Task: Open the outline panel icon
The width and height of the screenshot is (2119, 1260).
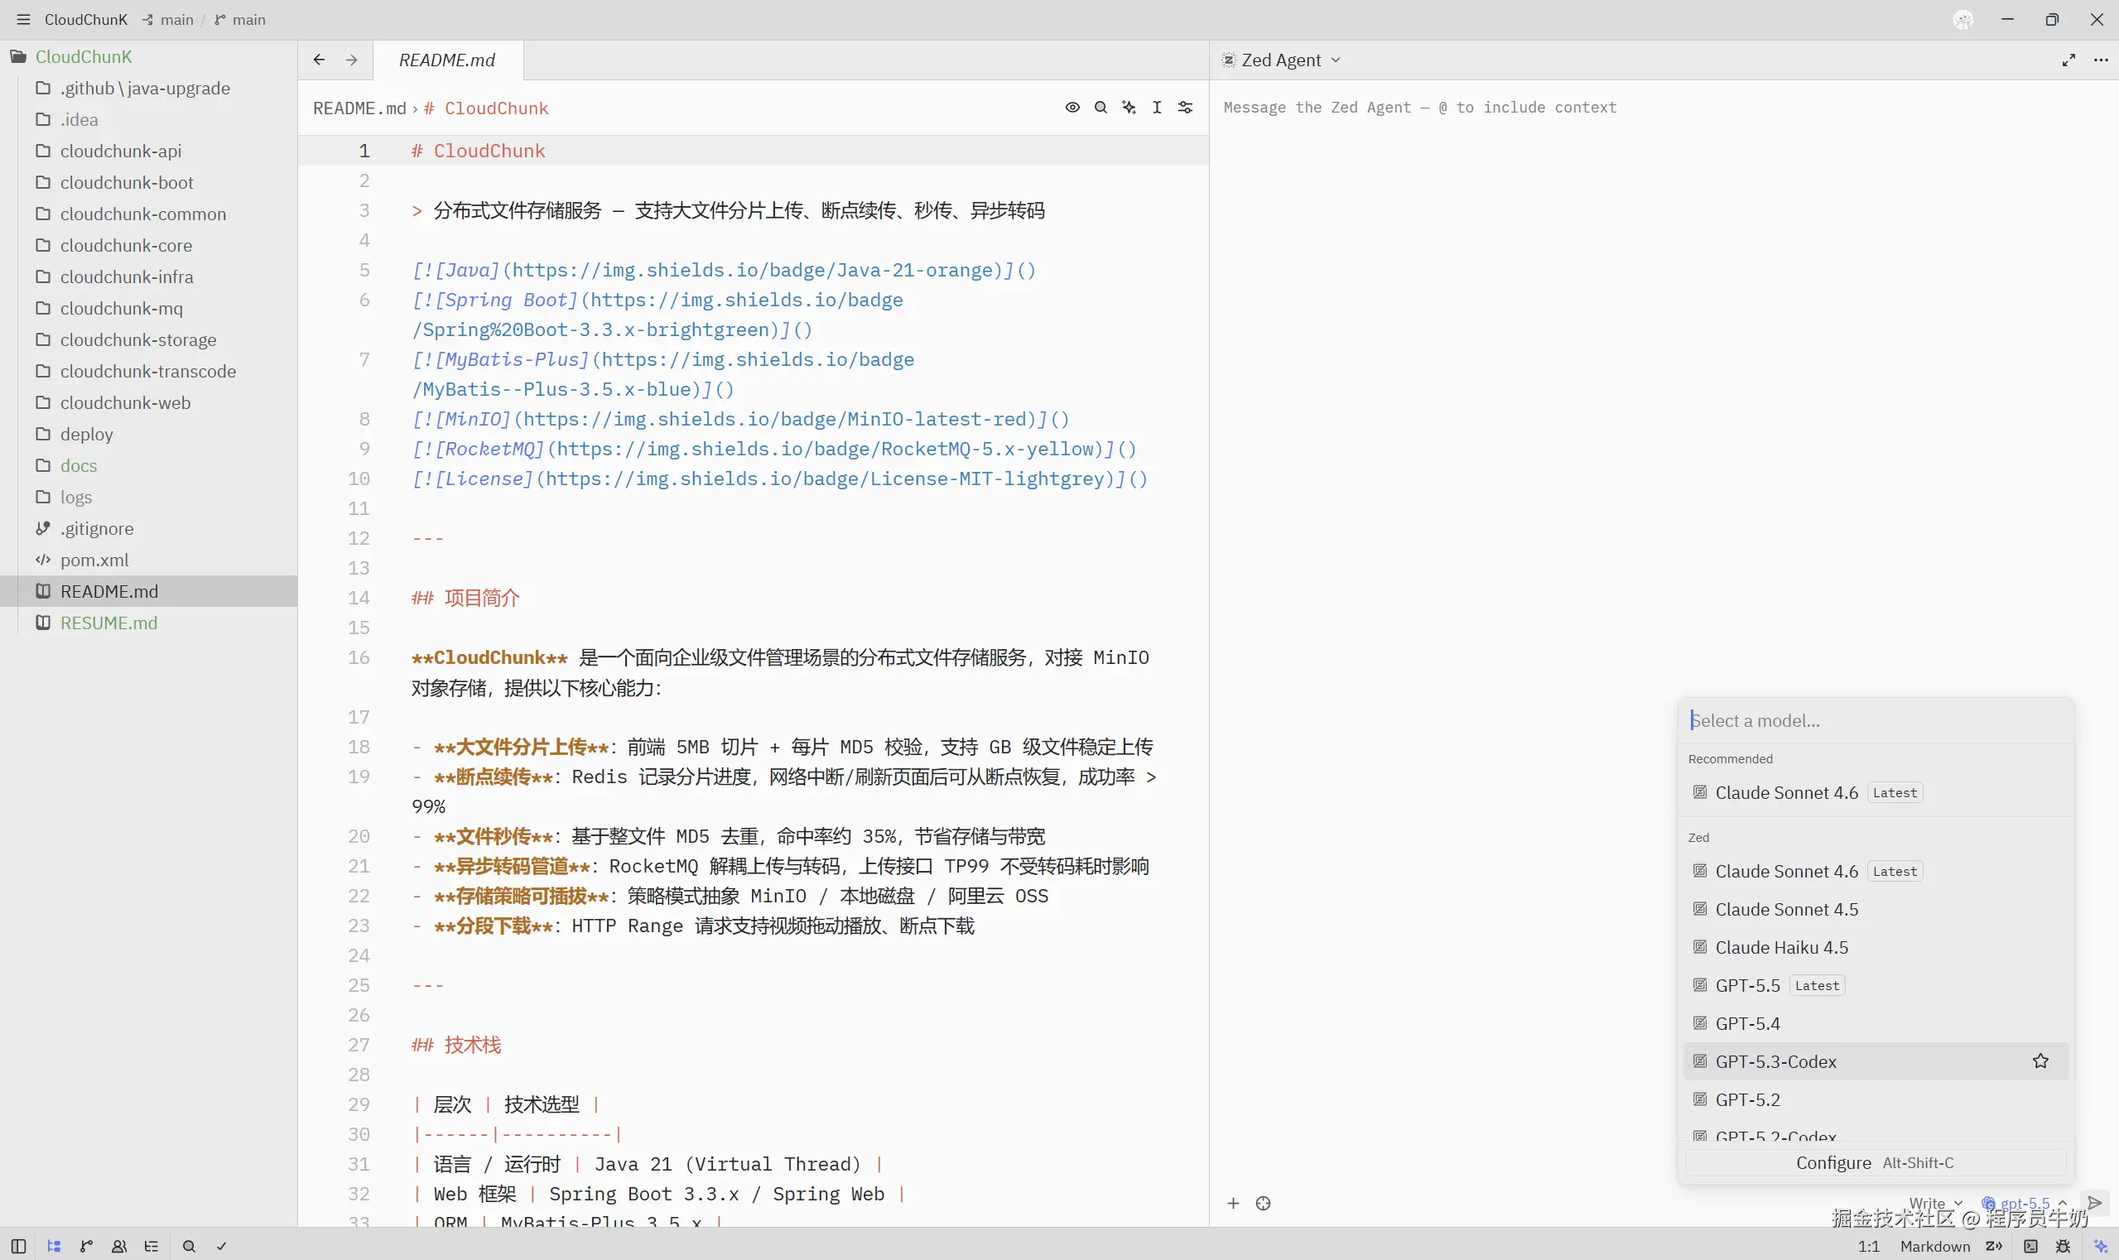Action: (152, 1247)
